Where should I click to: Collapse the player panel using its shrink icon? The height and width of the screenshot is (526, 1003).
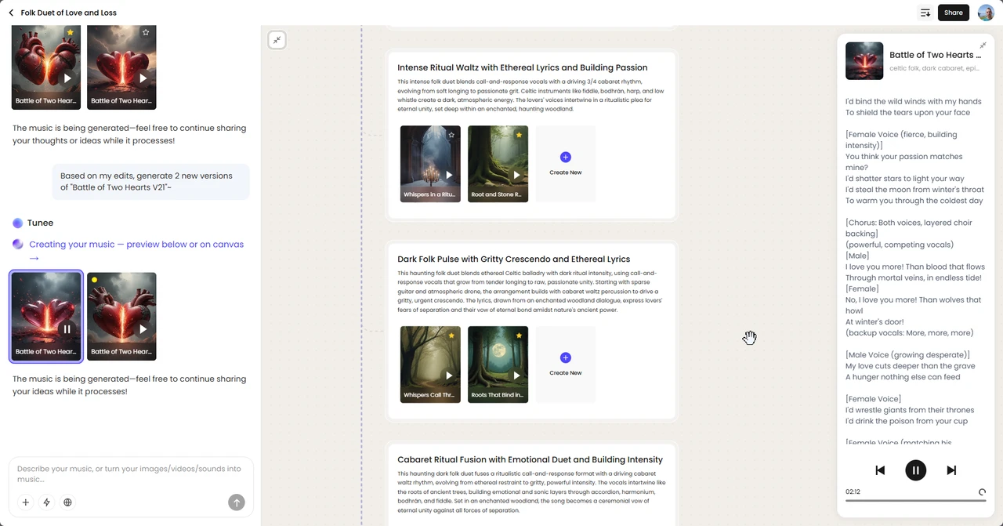pyautogui.click(x=983, y=45)
